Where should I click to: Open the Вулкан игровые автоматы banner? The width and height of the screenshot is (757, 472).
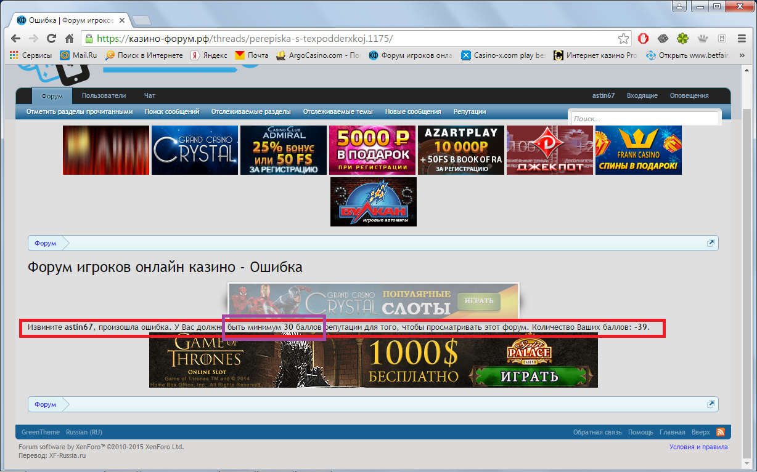(x=374, y=202)
